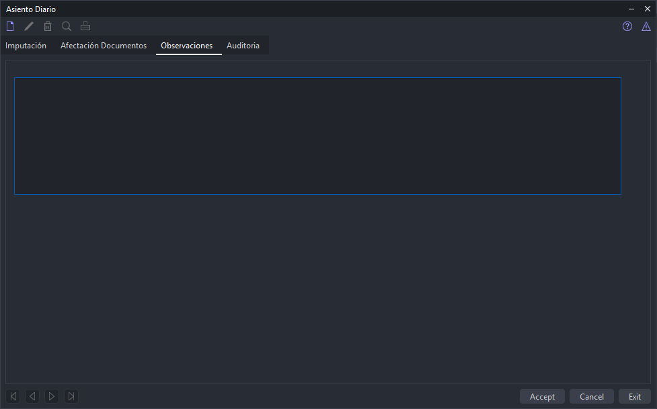
Task: Click the pencil edit icon
Action: coord(29,27)
